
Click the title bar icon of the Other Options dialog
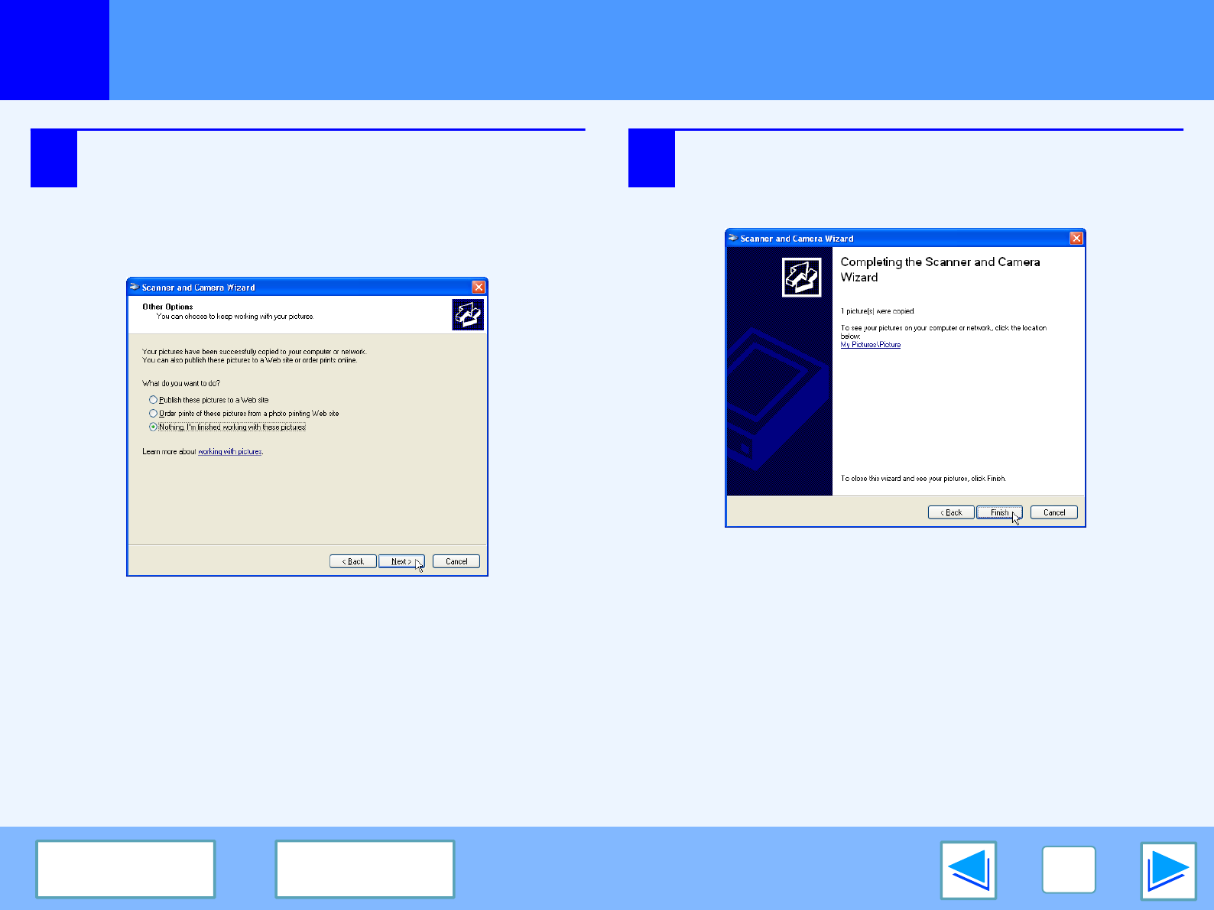tap(135, 288)
